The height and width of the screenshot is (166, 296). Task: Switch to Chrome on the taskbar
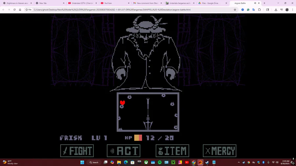point(193,162)
